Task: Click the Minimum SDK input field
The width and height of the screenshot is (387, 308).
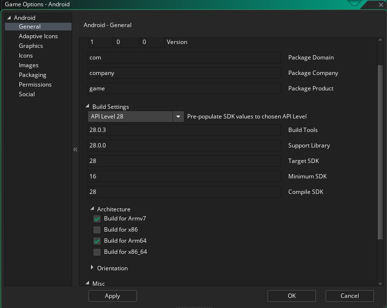Action: click(x=184, y=176)
